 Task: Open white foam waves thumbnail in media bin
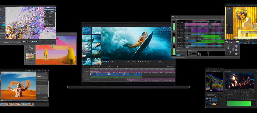pos(87,46)
